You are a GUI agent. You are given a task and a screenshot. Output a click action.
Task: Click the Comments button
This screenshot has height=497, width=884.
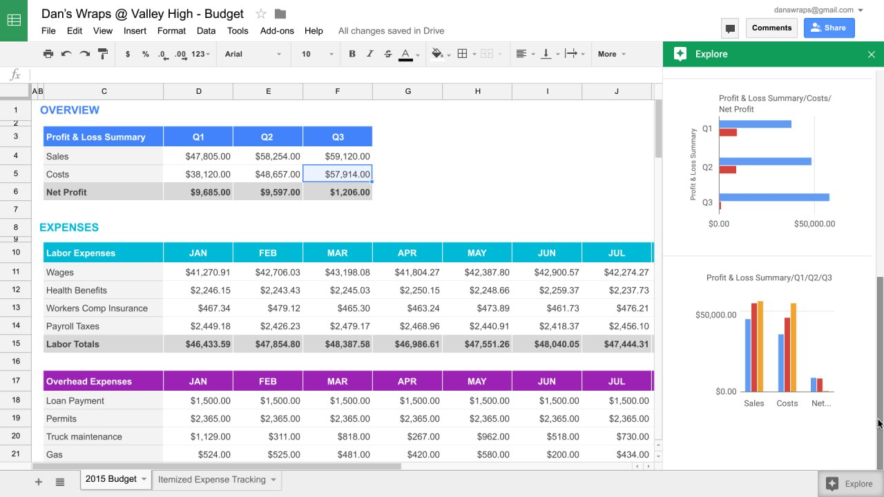tap(771, 28)
